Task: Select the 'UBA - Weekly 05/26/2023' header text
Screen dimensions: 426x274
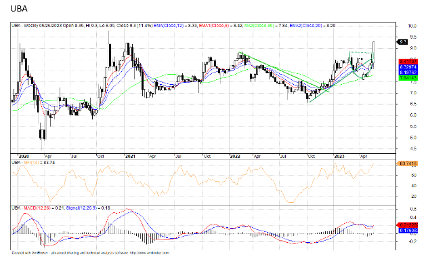Action: (37, 26)
